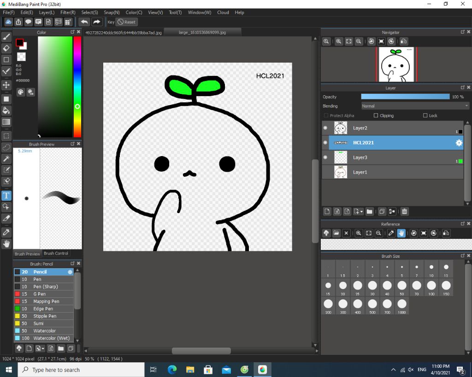Select the transparent color swatch

tap(21, 57)
